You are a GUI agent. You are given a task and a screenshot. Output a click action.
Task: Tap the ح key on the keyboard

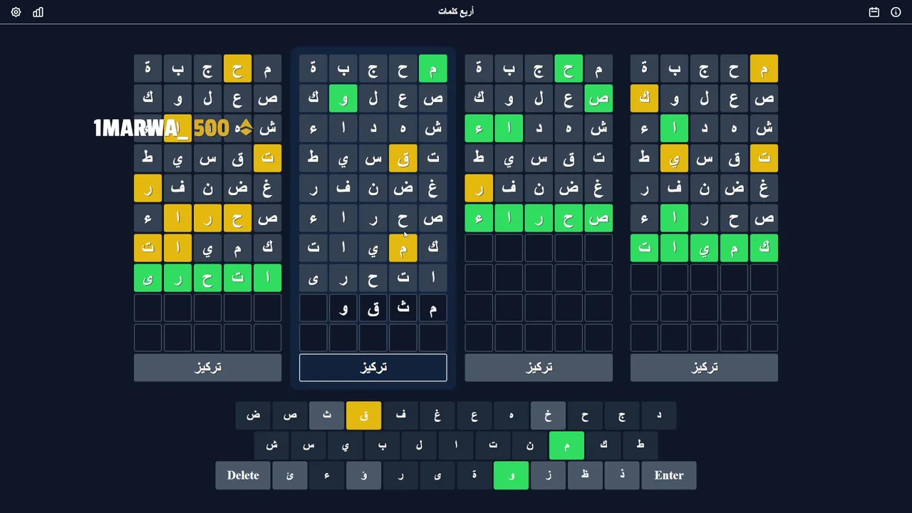pos(586,415)
